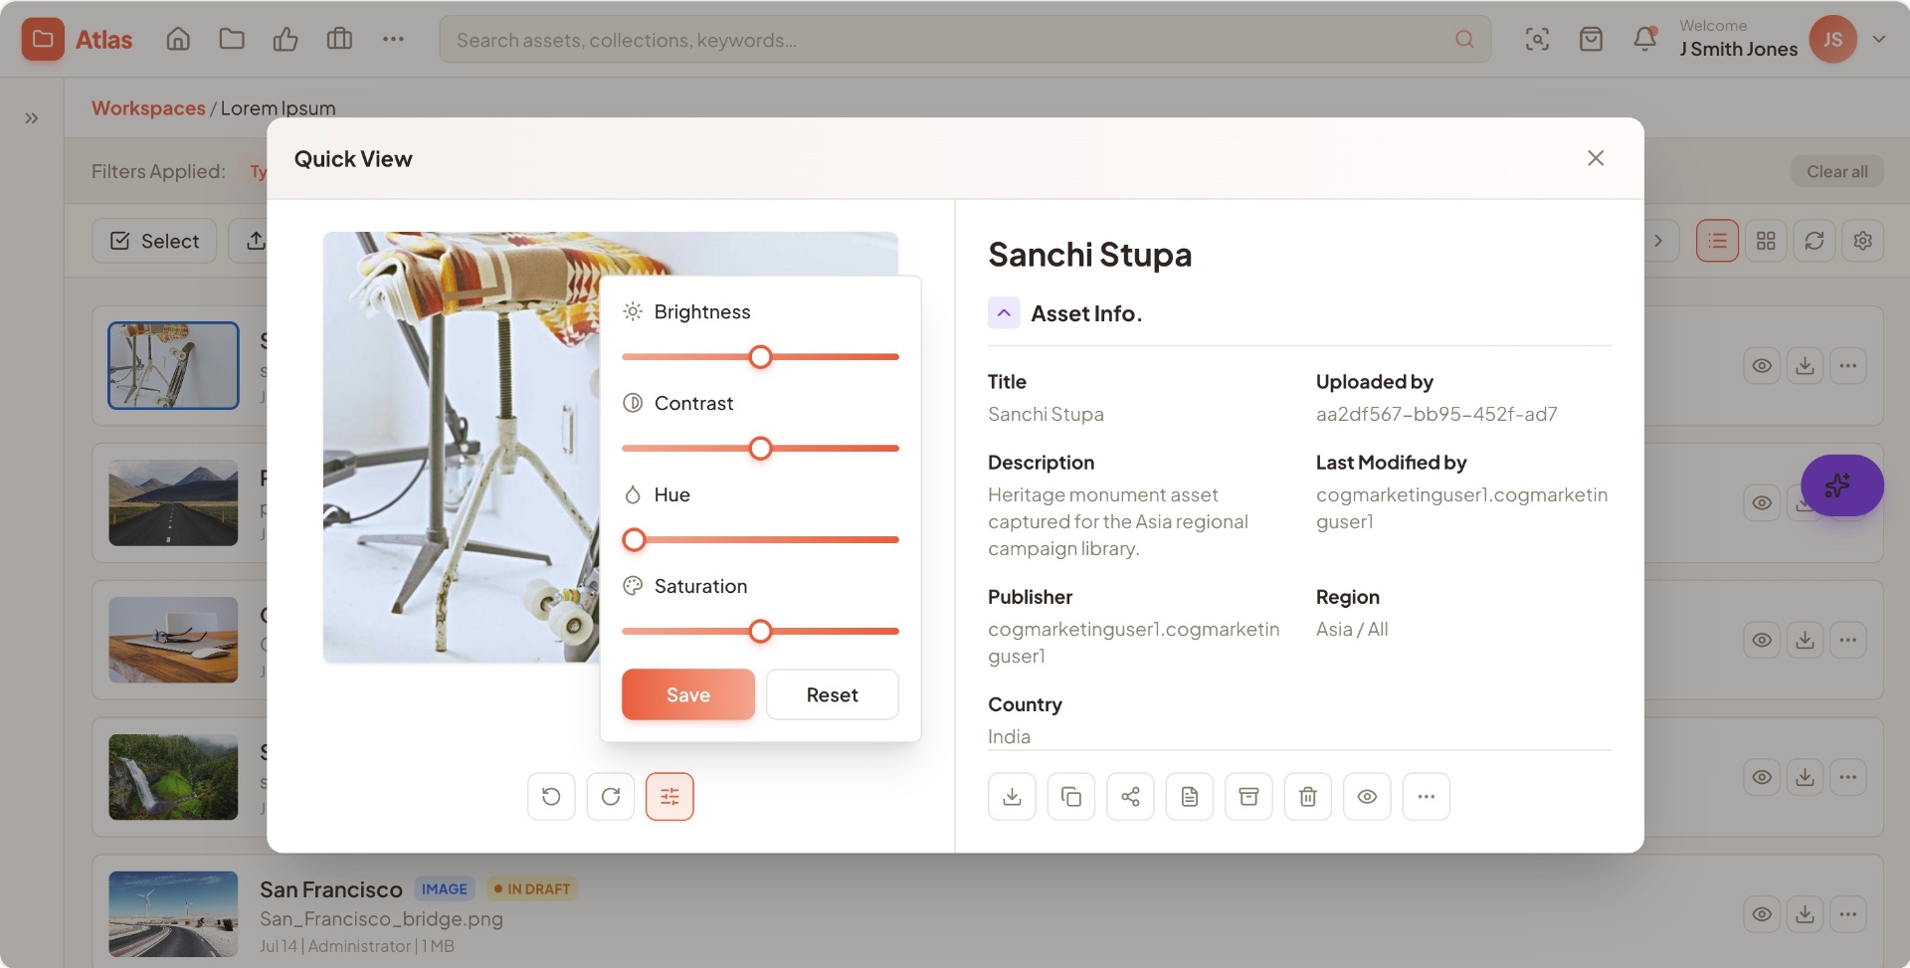
Task: Open the folder icon in top navigation
Action: [x=232, y=40]
